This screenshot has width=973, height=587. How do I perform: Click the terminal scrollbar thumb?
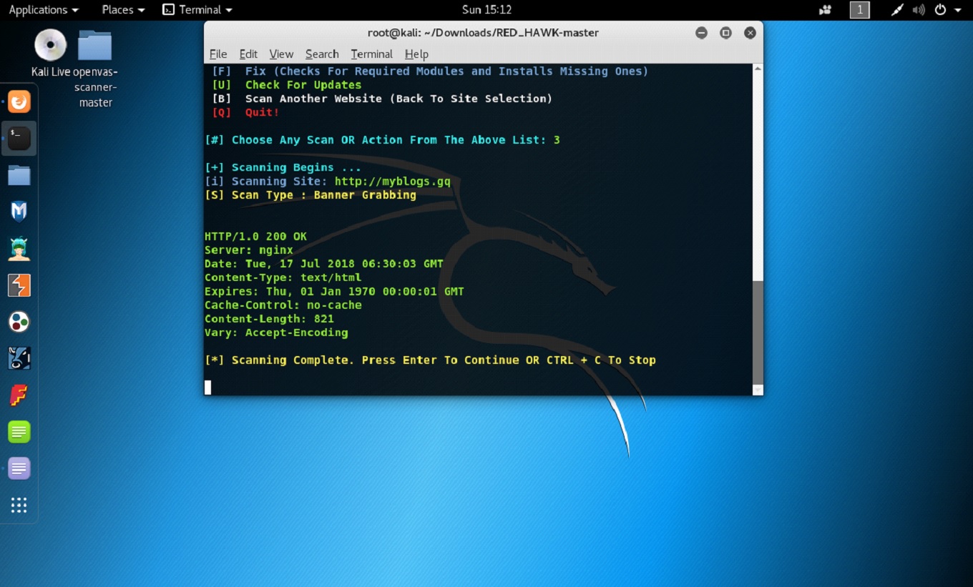pos(758,331)
